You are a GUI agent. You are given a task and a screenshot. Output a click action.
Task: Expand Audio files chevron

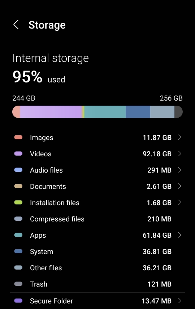[x=179, y=170]
